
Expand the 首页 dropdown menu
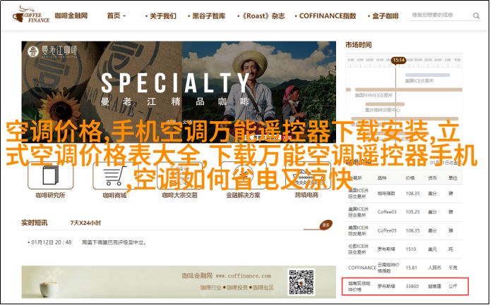click(116, 16)
